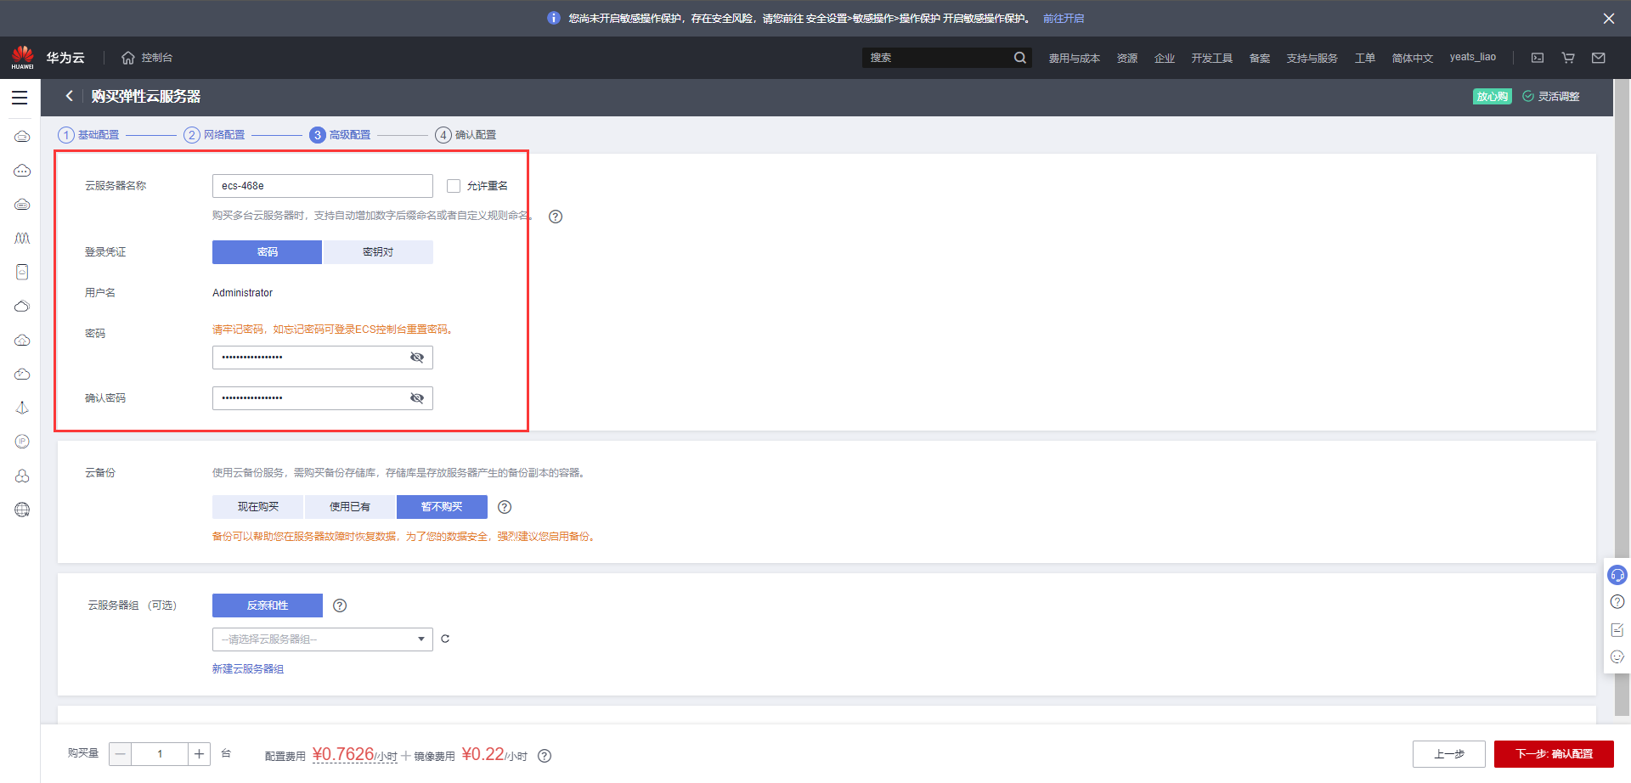The image size is (1631, 783).
Task: Open the shopping cart icon
Action: pyautogui.click(x=1568, y=58)
